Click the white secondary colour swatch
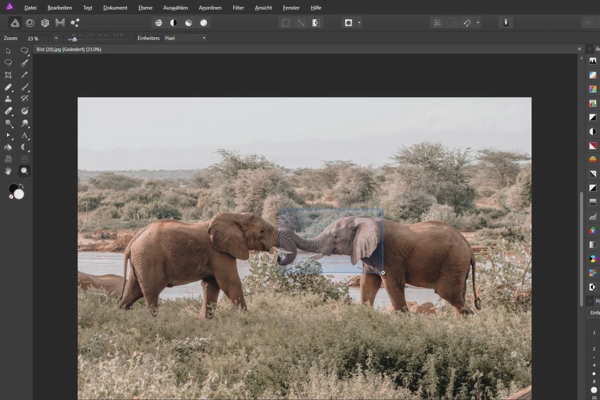Viewport: 600px width, 400px height. (19, 194)
